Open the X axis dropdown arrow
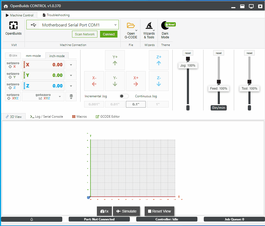This screenshot has width=265, height=226. pyautogui.click(x=71, y=65)
